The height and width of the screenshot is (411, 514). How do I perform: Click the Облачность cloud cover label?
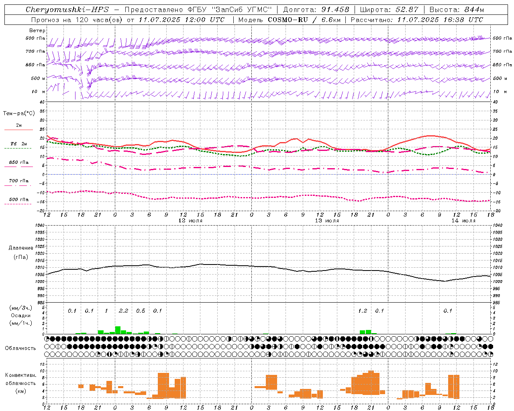tap(20, 348)
